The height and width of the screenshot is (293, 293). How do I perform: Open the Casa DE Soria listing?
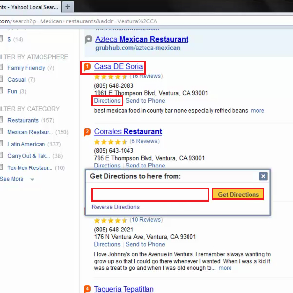pyautogui.click(x=118, y=67)
